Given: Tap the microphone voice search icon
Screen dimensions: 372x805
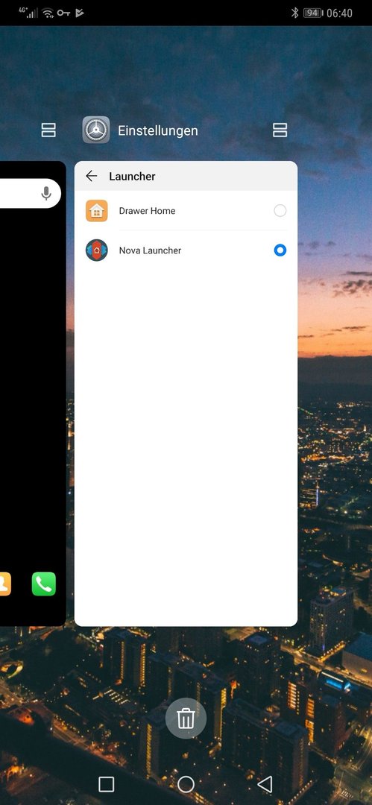Looking at the screenshot, I should coord(46,194).
